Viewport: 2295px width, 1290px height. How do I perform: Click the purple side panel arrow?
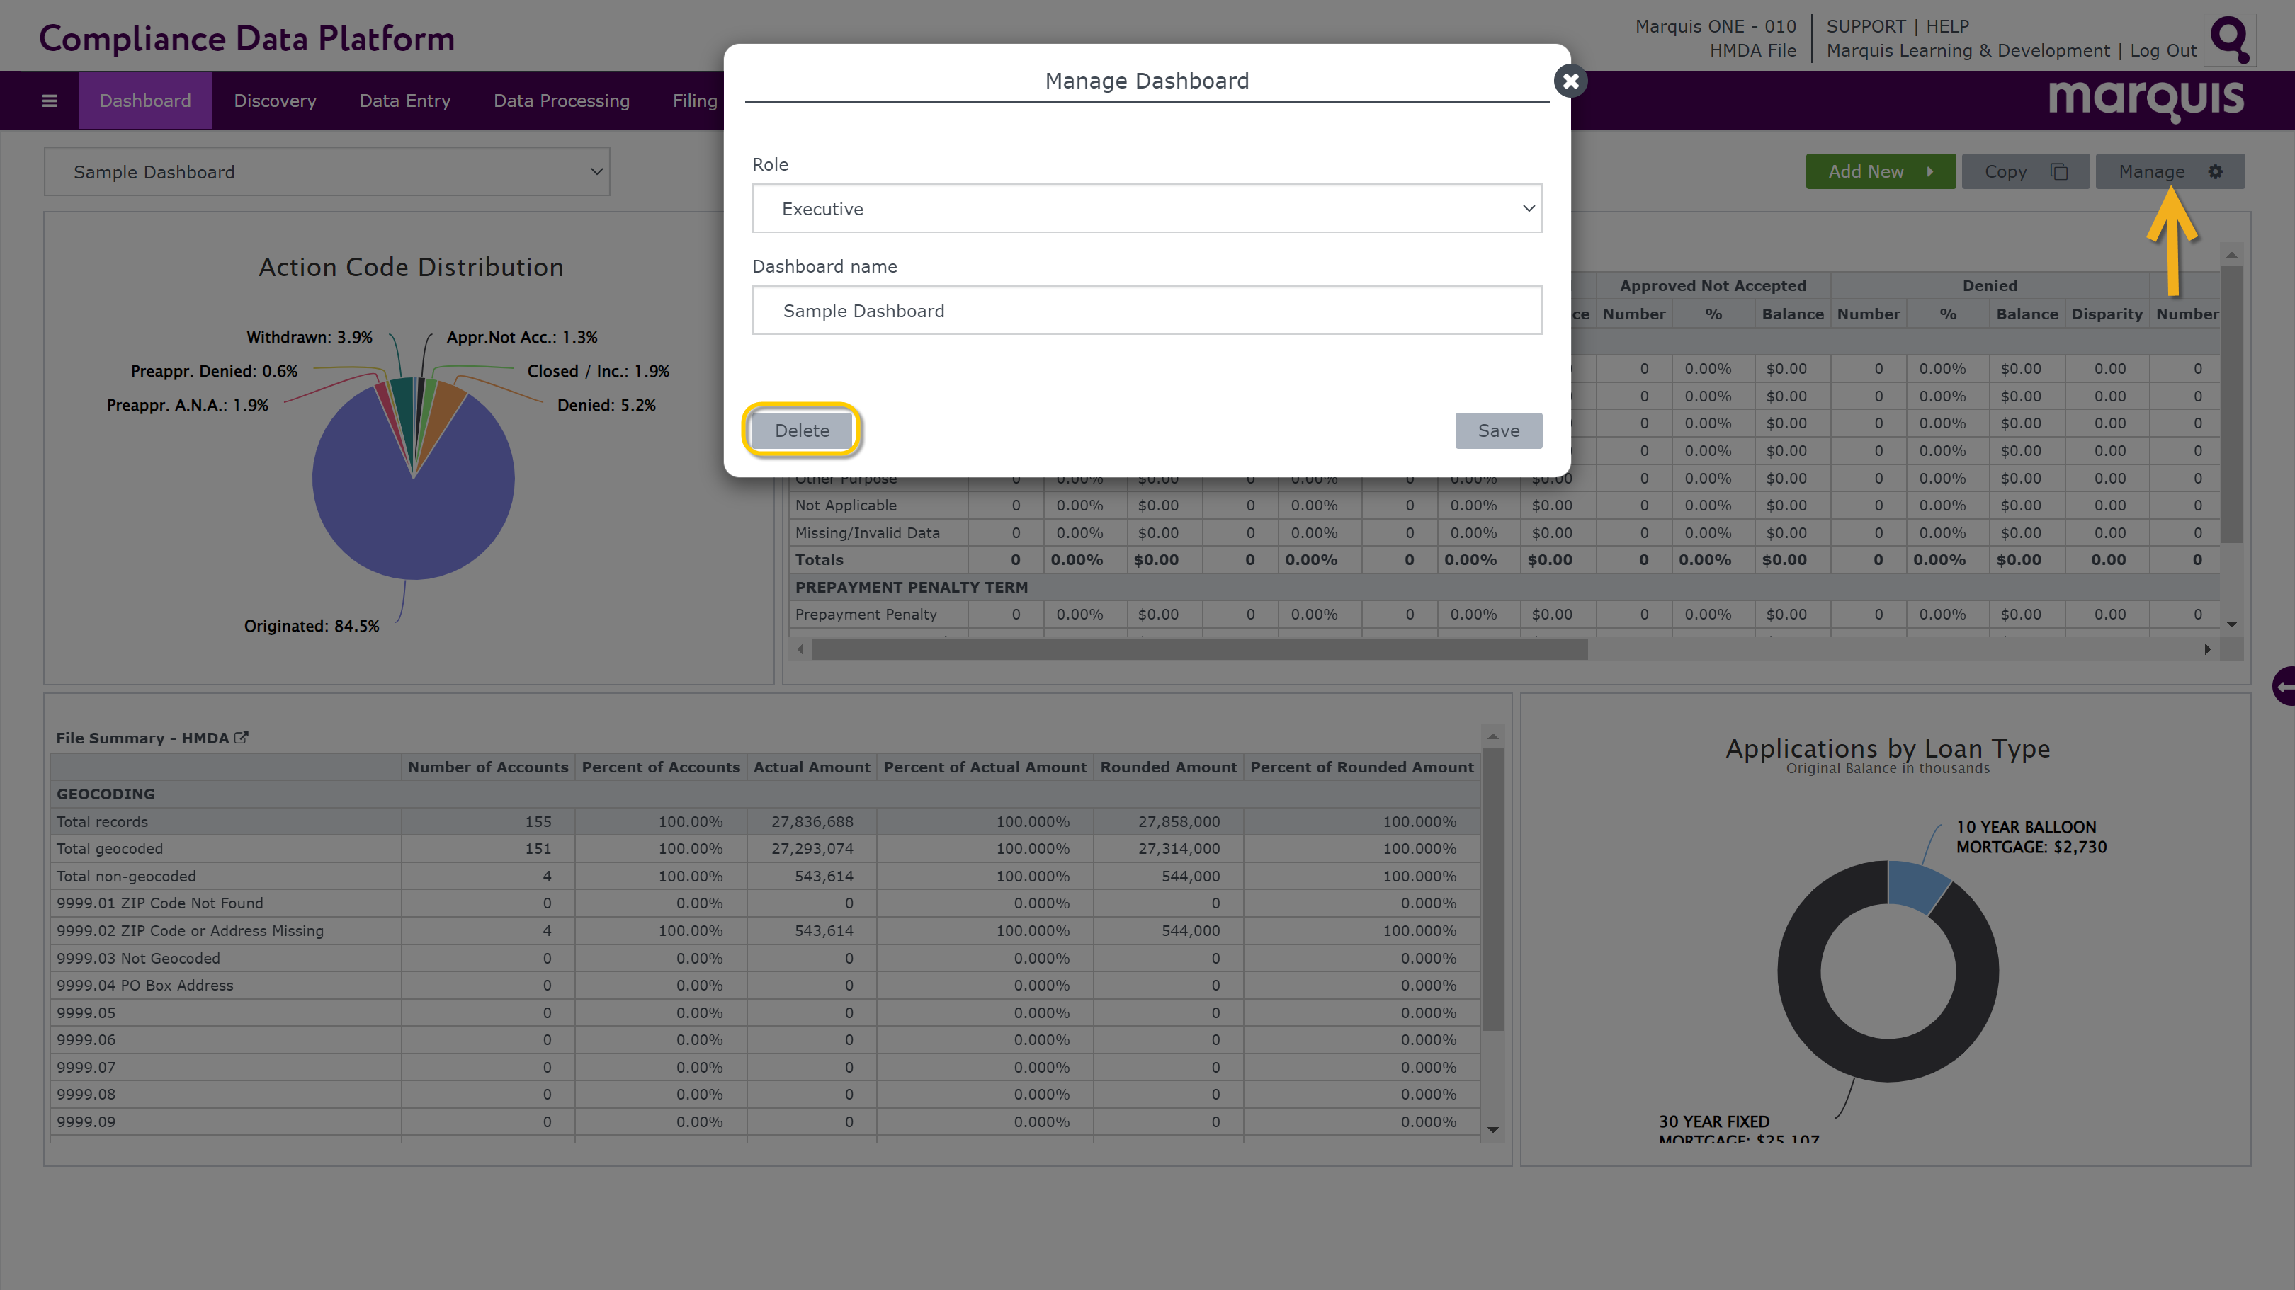coord(2284,686)
